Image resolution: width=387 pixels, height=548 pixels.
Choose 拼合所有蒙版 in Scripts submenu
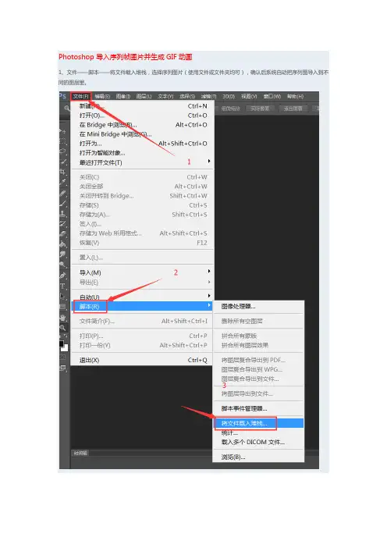tap(258, 336)
